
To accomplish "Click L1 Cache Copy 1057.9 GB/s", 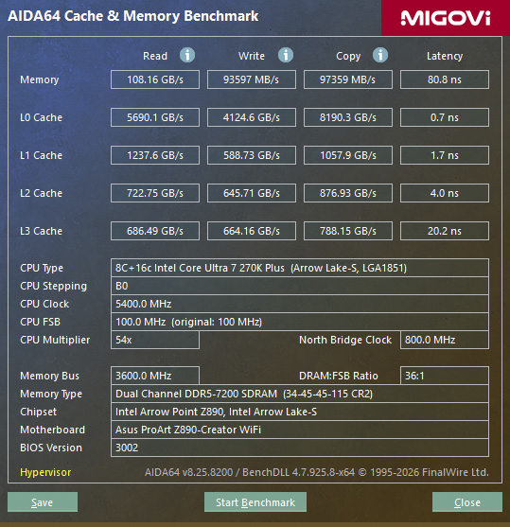I will click(x=348, y=155).
